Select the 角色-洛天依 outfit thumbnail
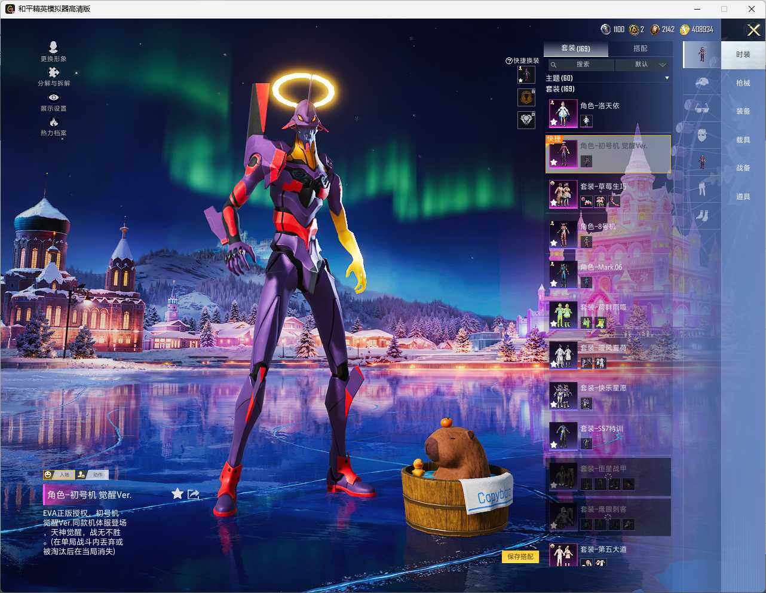Image resolution: width=766 pixels, height=593 pixels. coord(563,113)
